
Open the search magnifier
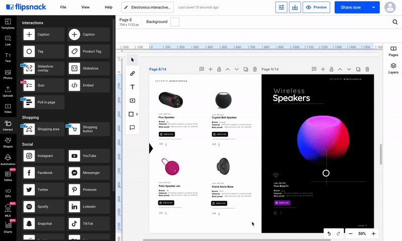coord(395,22)
